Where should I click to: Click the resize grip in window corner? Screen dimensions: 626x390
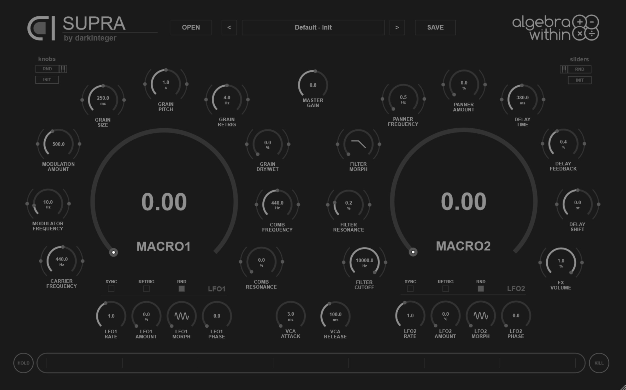pyautogui.click(x=623, y=387)
